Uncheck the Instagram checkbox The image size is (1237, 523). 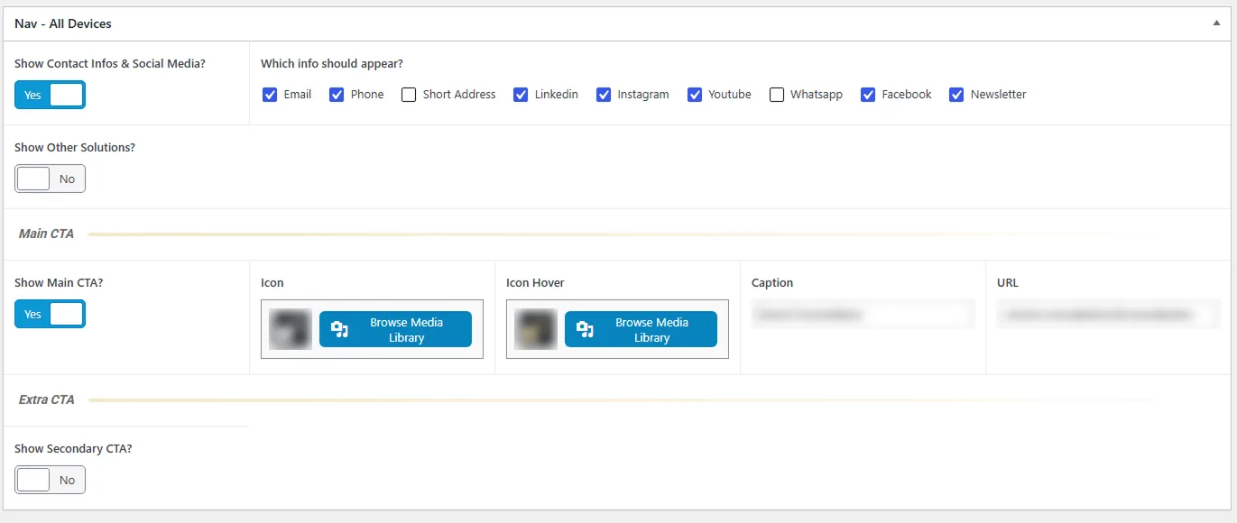point(604,95)
